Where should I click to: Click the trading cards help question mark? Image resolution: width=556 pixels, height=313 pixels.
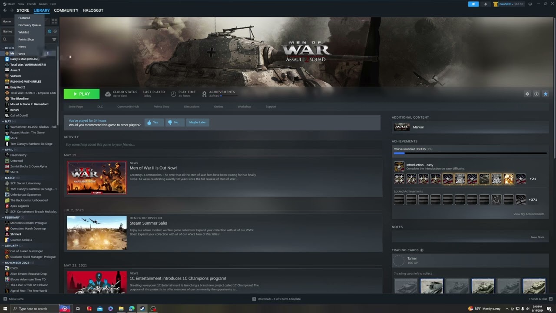point(422,250)
